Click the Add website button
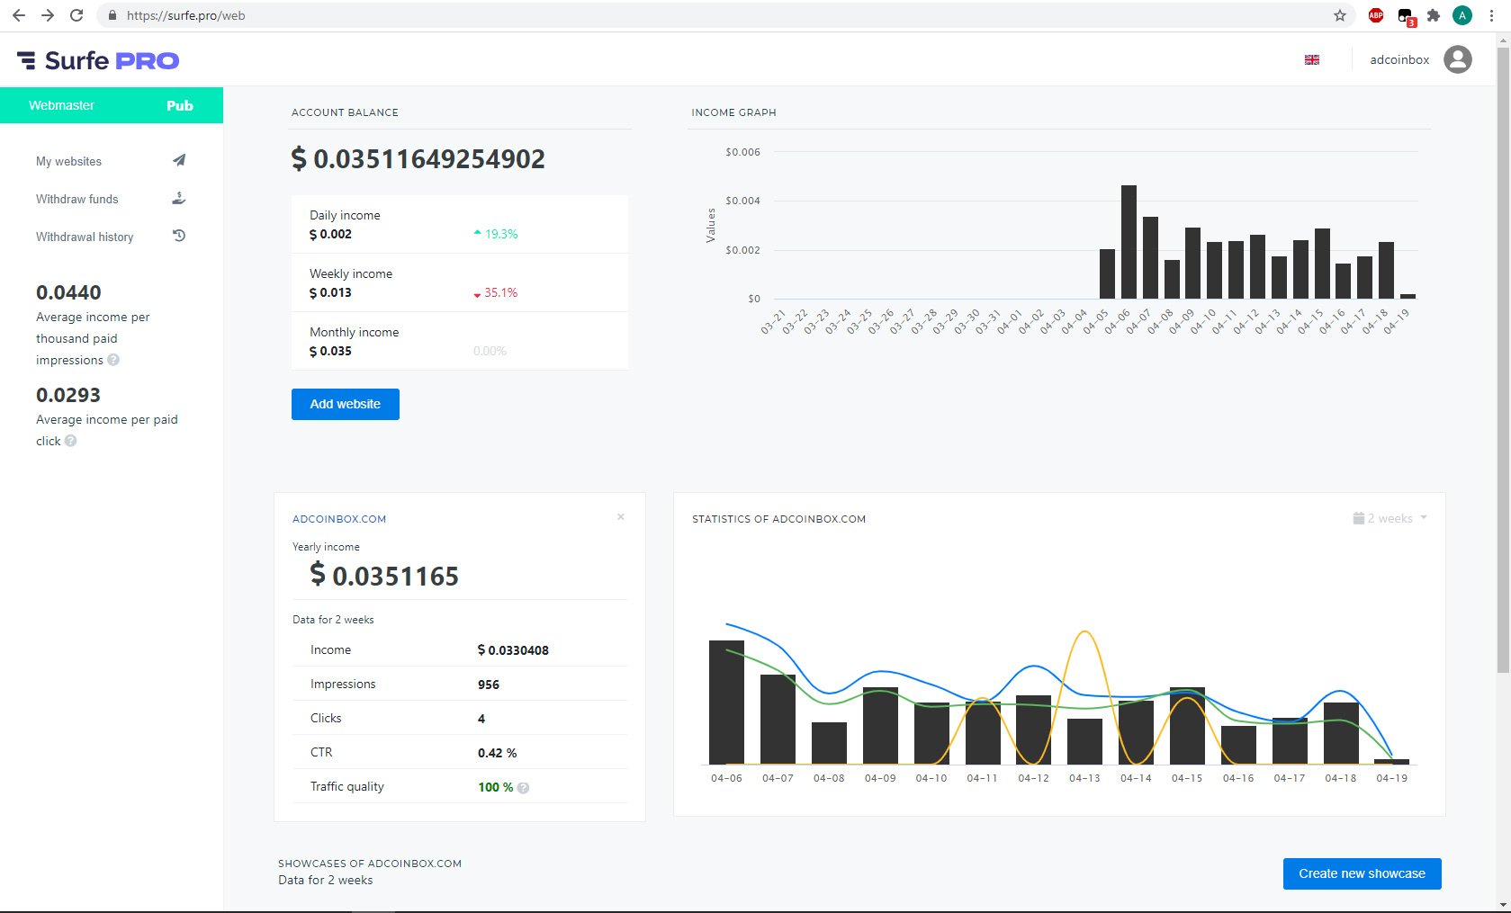The height and width of the screenshot is (913, 1511). pos(346,404)
